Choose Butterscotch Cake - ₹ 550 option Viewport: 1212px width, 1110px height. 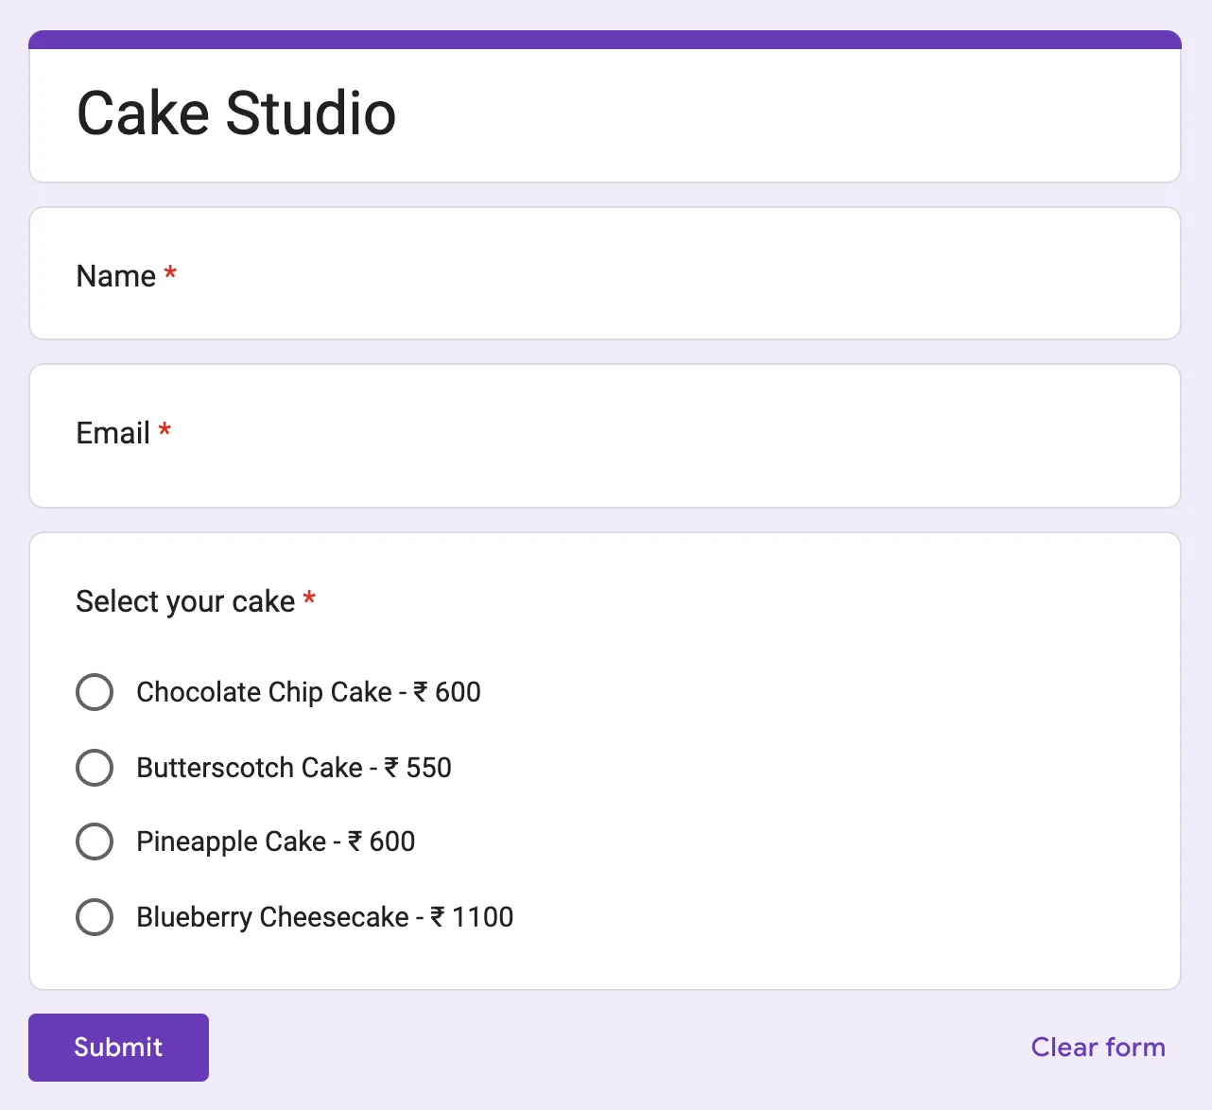94,767
